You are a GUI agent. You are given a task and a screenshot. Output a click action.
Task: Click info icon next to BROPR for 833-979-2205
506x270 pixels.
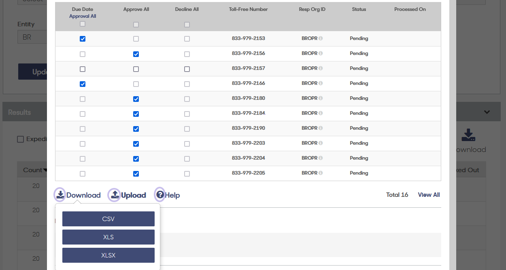tap(321, 173)
